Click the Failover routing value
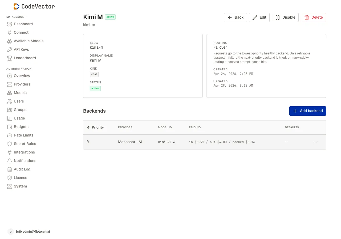Image resolution: width=341 pixels, height=239 pixels. click(220, 48)
